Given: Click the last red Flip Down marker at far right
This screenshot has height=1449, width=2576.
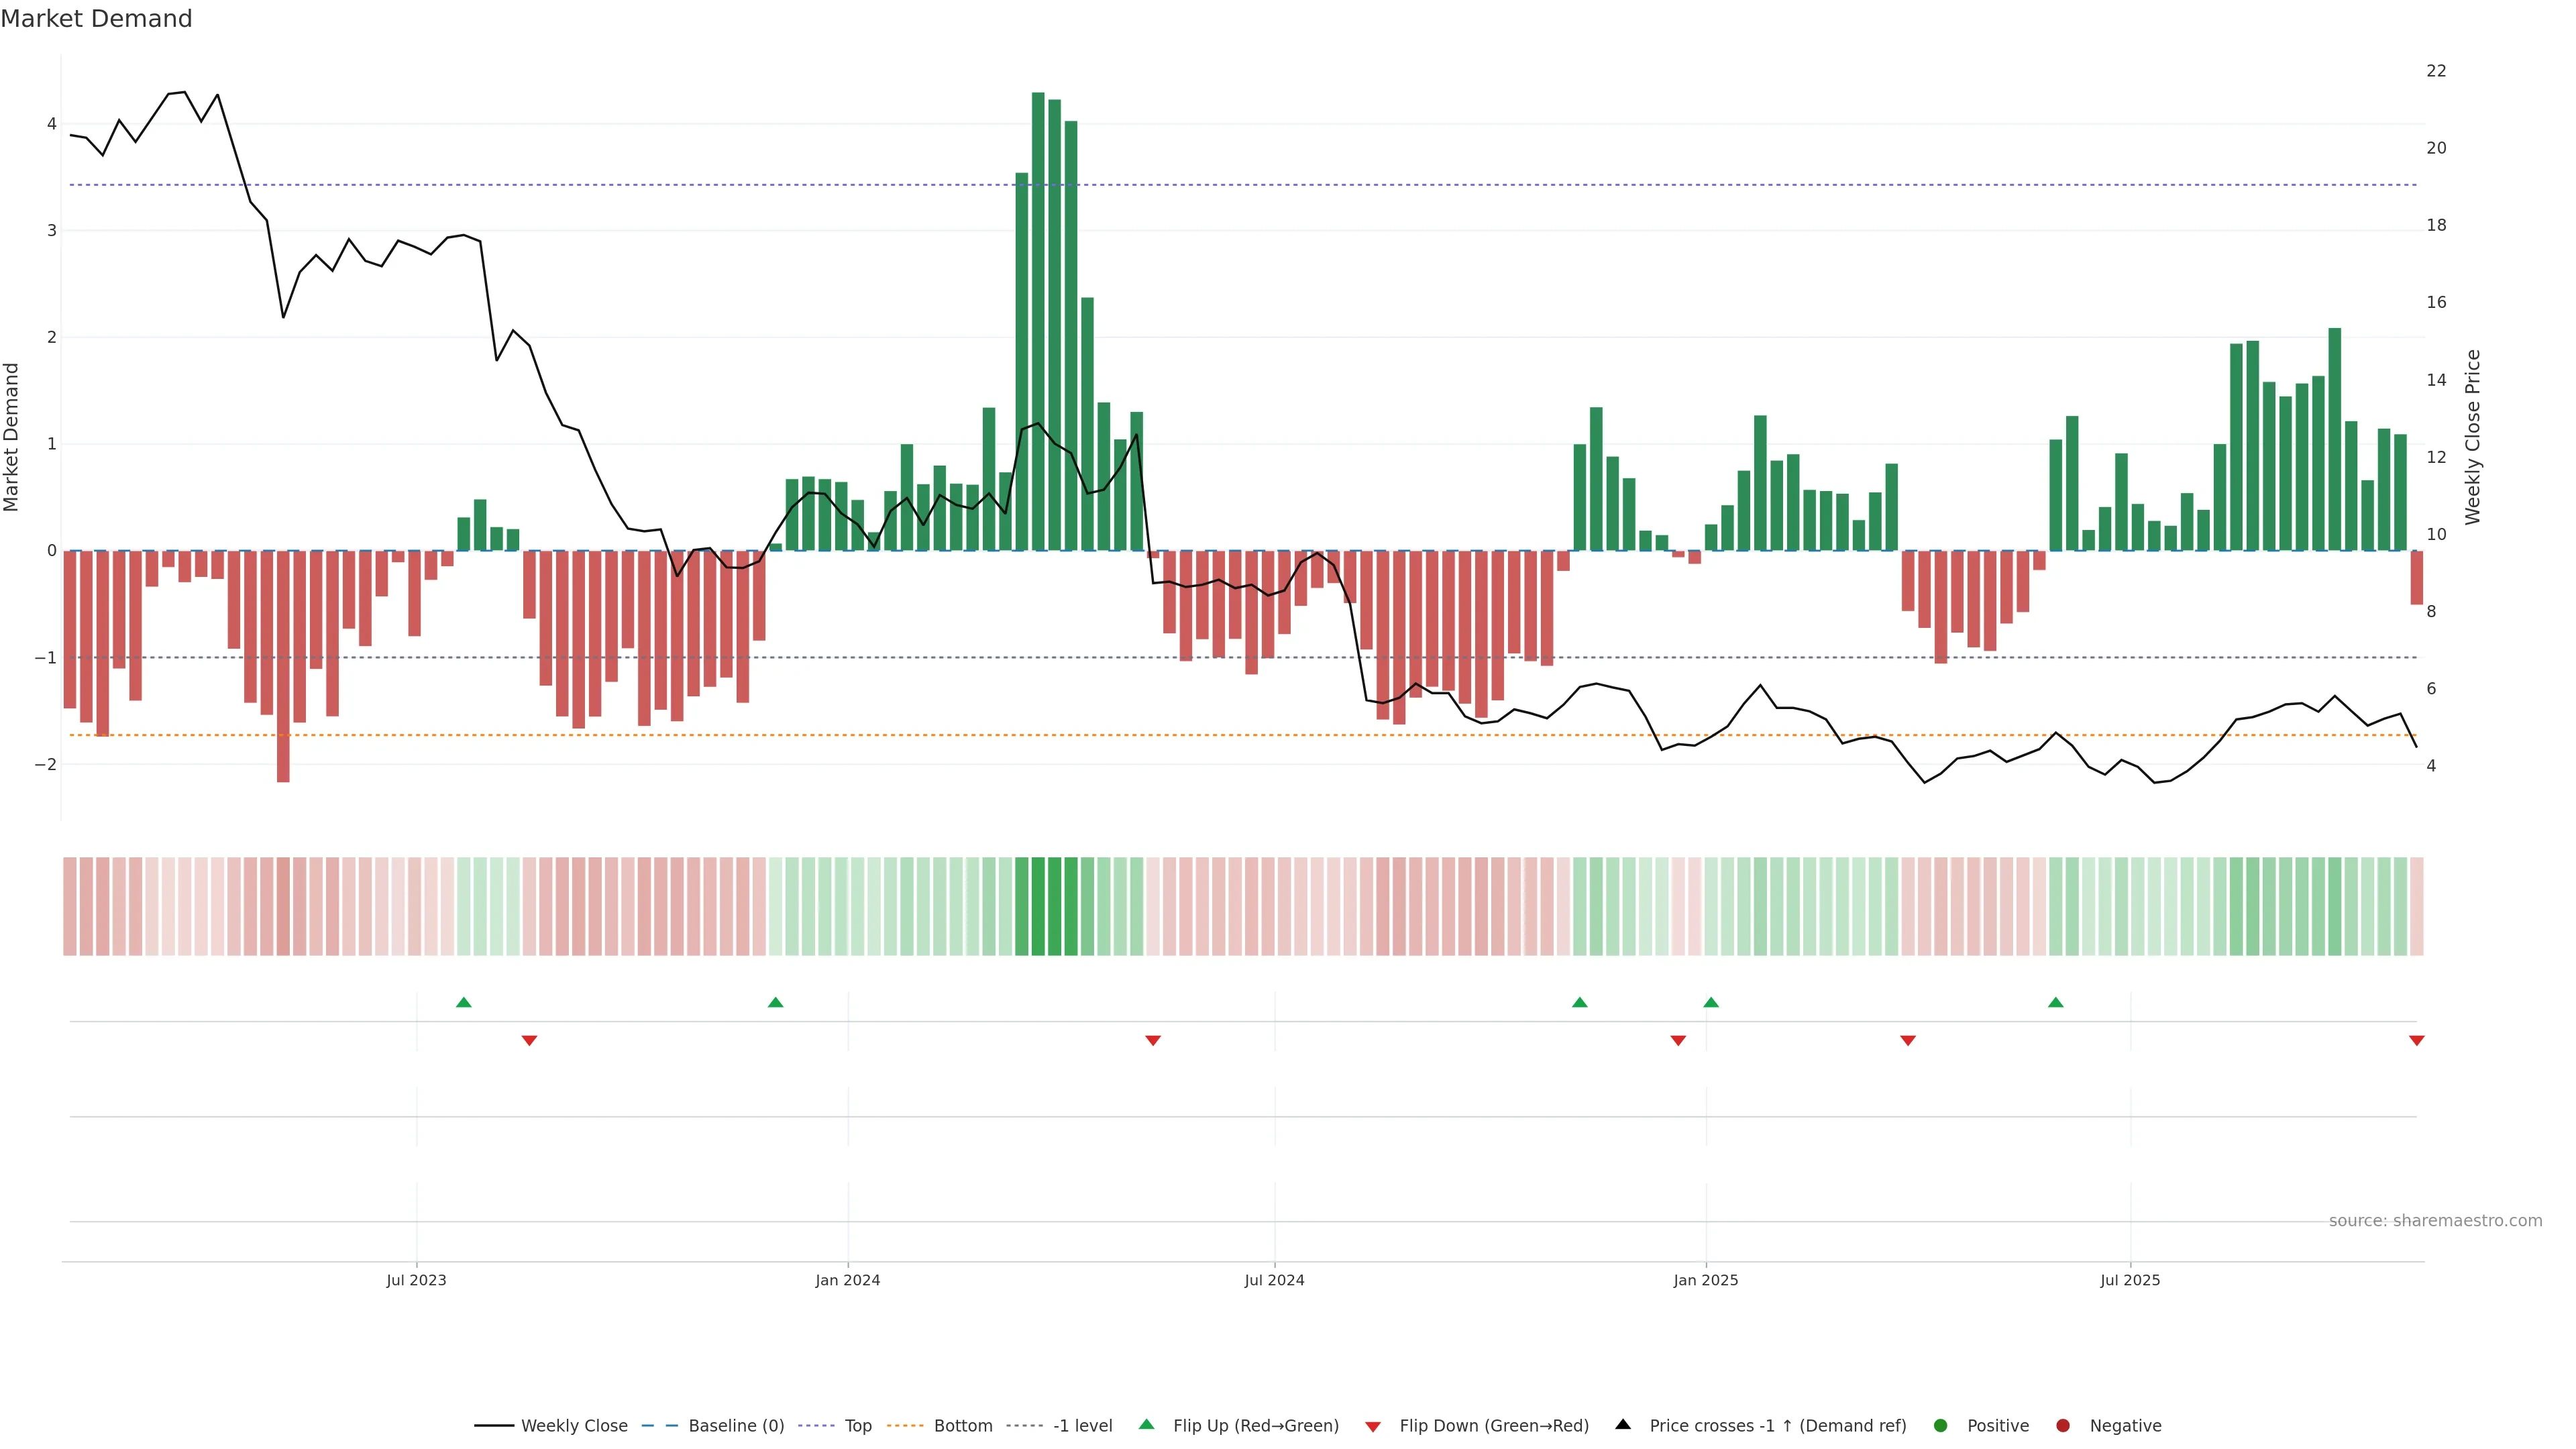Looking at the screenshot, I should pos(2416,1041).
